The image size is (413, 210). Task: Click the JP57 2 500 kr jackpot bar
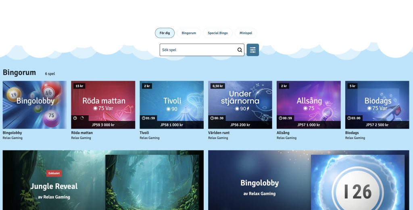pyautogui.click(x=377, y=125)
